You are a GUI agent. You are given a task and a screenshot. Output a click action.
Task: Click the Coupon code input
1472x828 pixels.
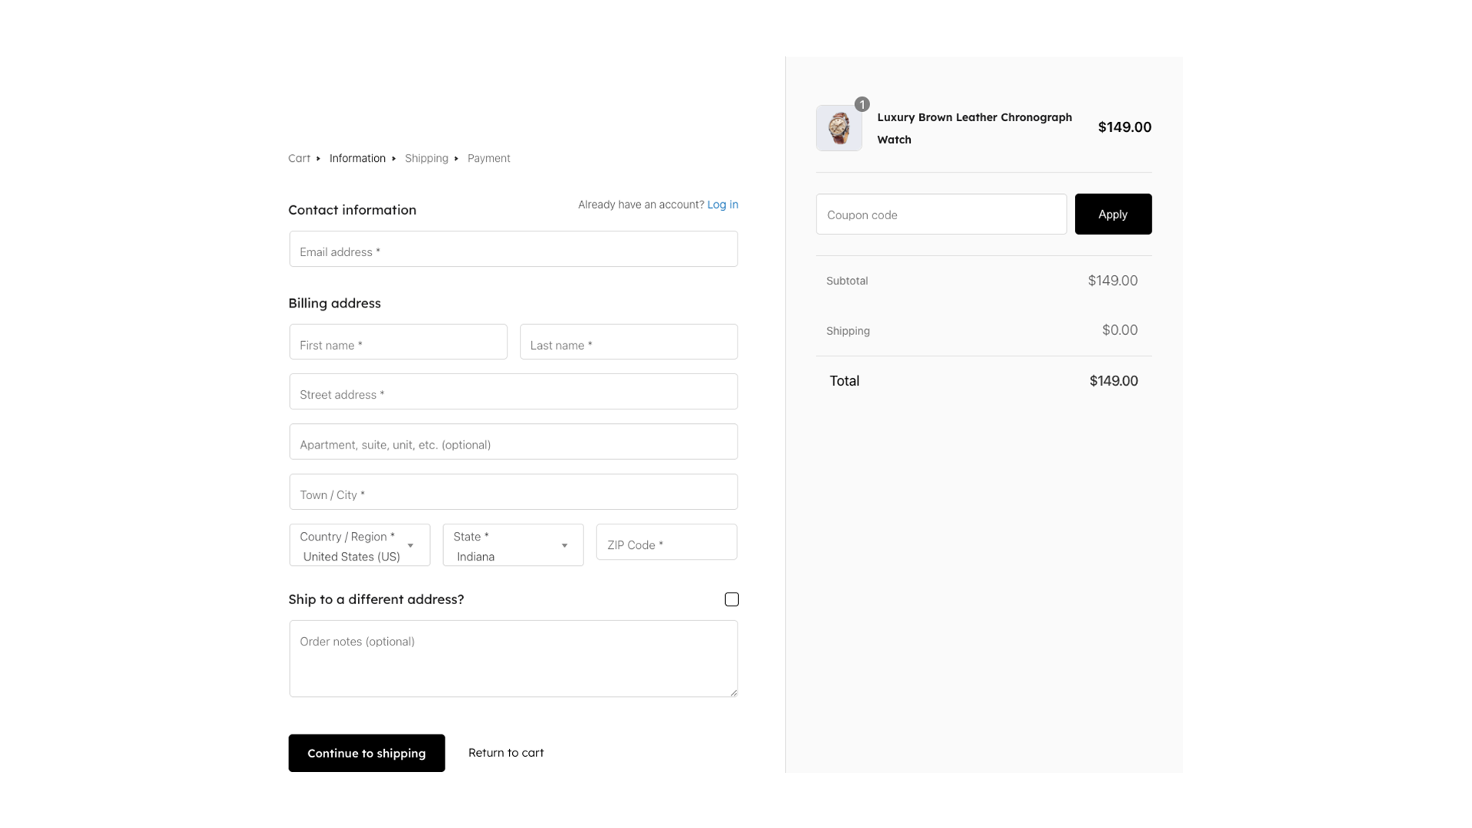tap(941, 215)
